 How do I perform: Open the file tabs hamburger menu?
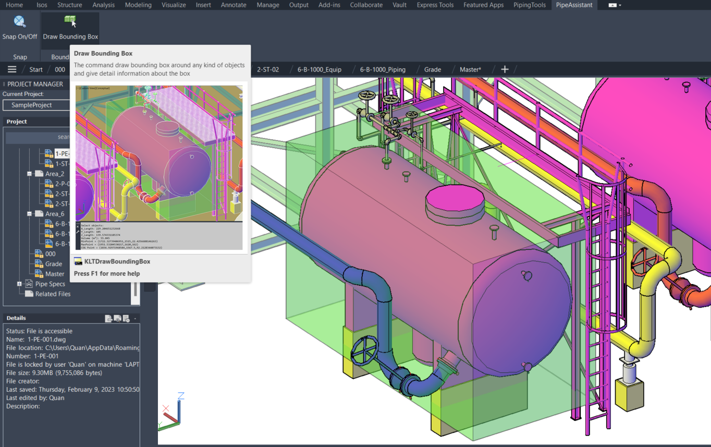coord(12,69)
